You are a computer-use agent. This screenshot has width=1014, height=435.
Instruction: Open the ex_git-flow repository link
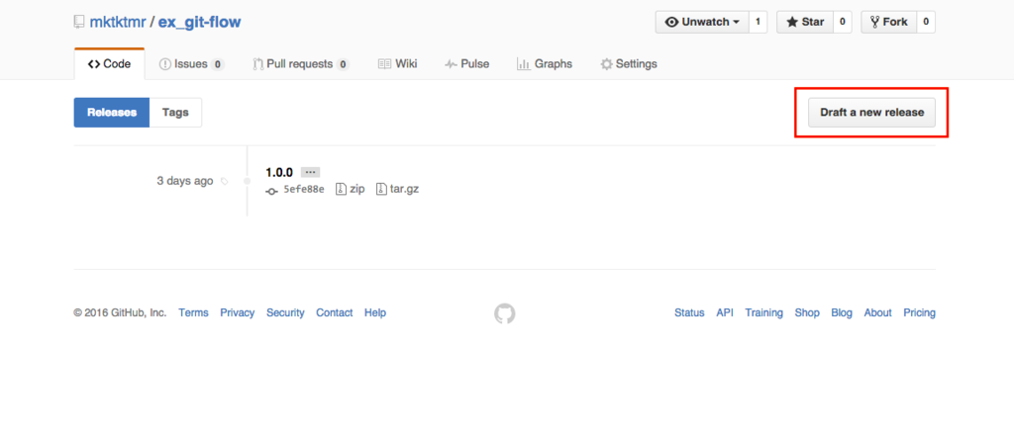pos(199,22)
